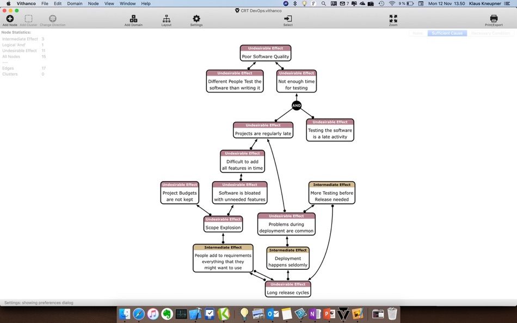Viewport: 517px width, 323px height.
Task: Select the 'Long release cycles' node
Action: pyautogui.click(x=288, y=289)
